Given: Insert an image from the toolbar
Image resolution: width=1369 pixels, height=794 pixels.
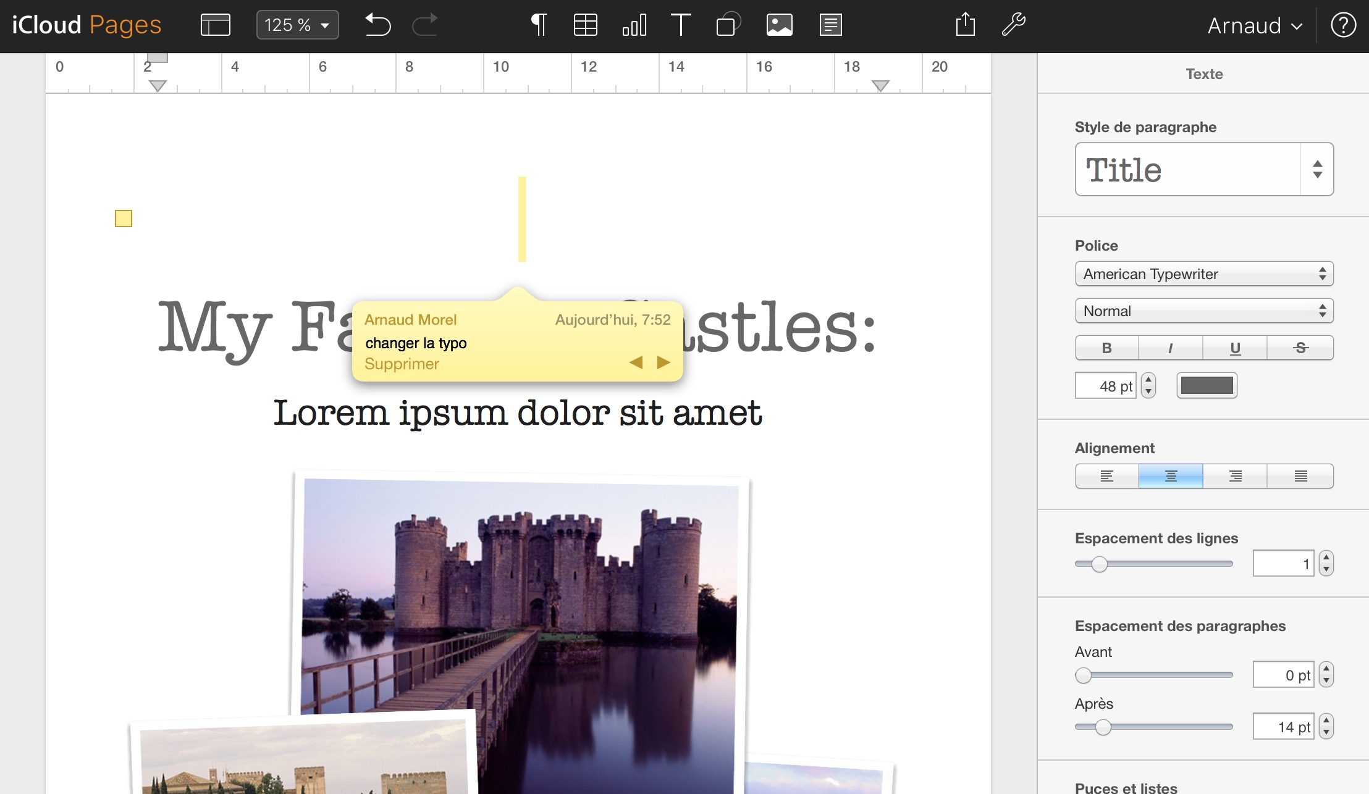Looking at the screenshot, I should pos(780,25).
